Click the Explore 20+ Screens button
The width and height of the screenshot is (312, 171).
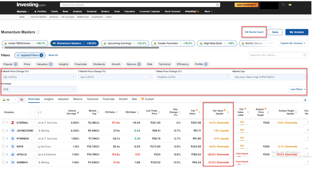293,43
